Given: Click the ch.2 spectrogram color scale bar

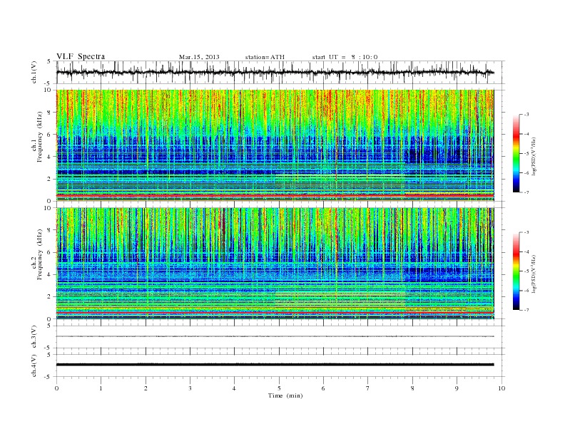Looking at the screenshot, I should click(516, 271).
